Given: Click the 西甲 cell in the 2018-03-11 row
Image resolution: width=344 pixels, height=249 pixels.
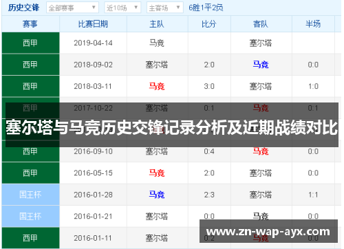Looking at the screenshot, I should tap(30, 86).
